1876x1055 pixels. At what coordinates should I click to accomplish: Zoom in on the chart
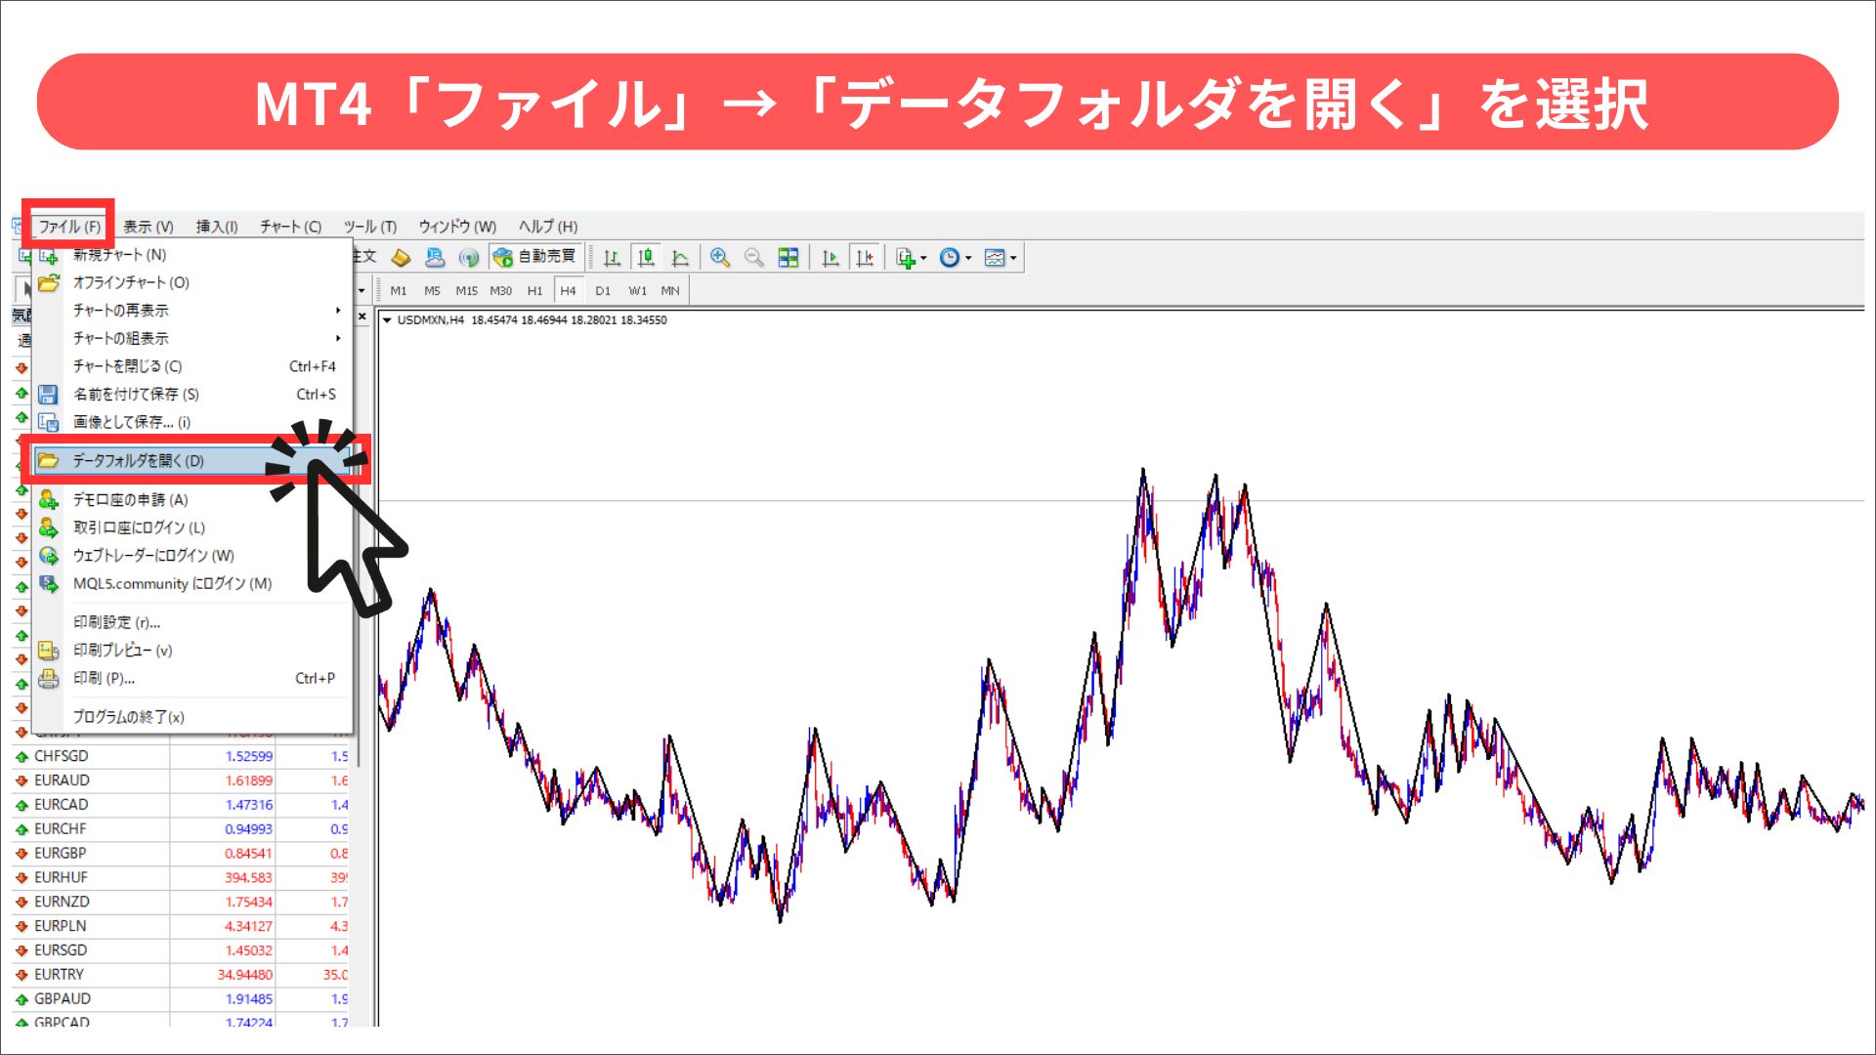coord(720,258)
